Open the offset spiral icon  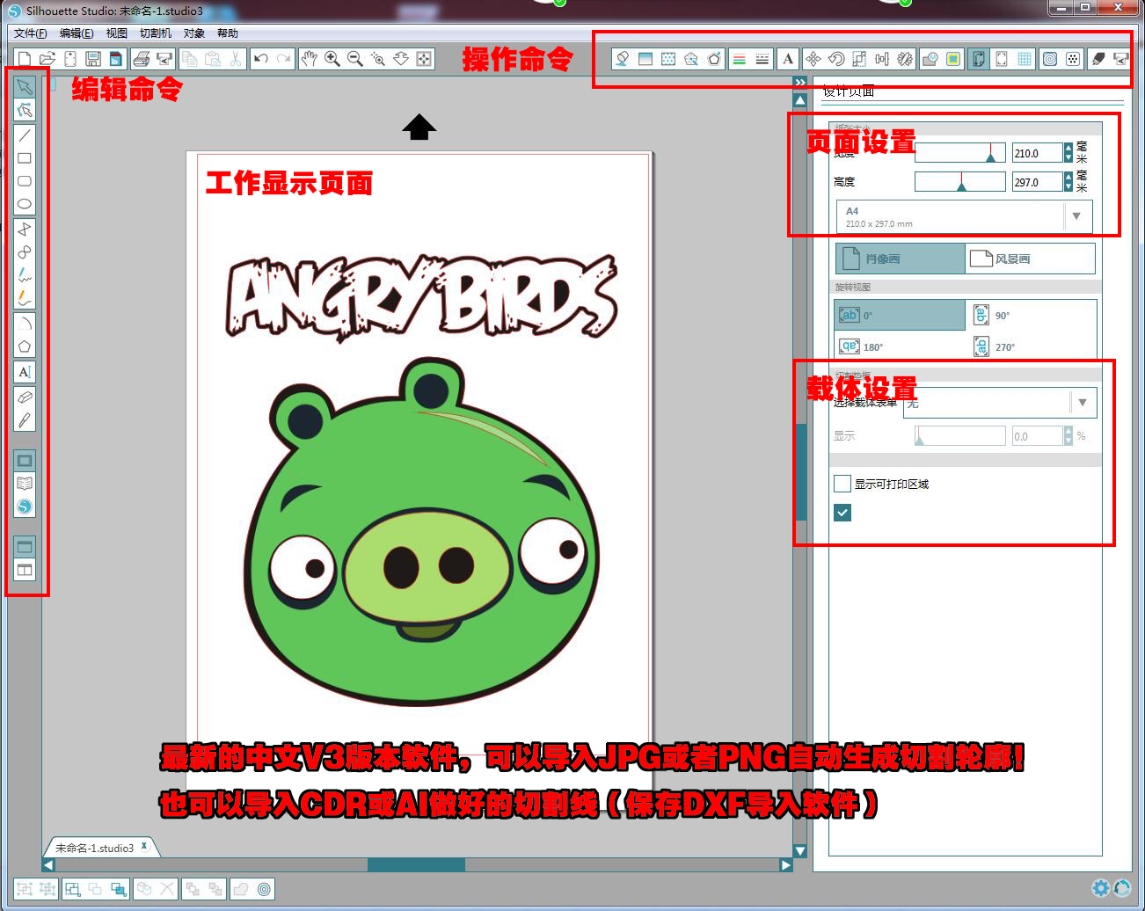pos(1050,59)
